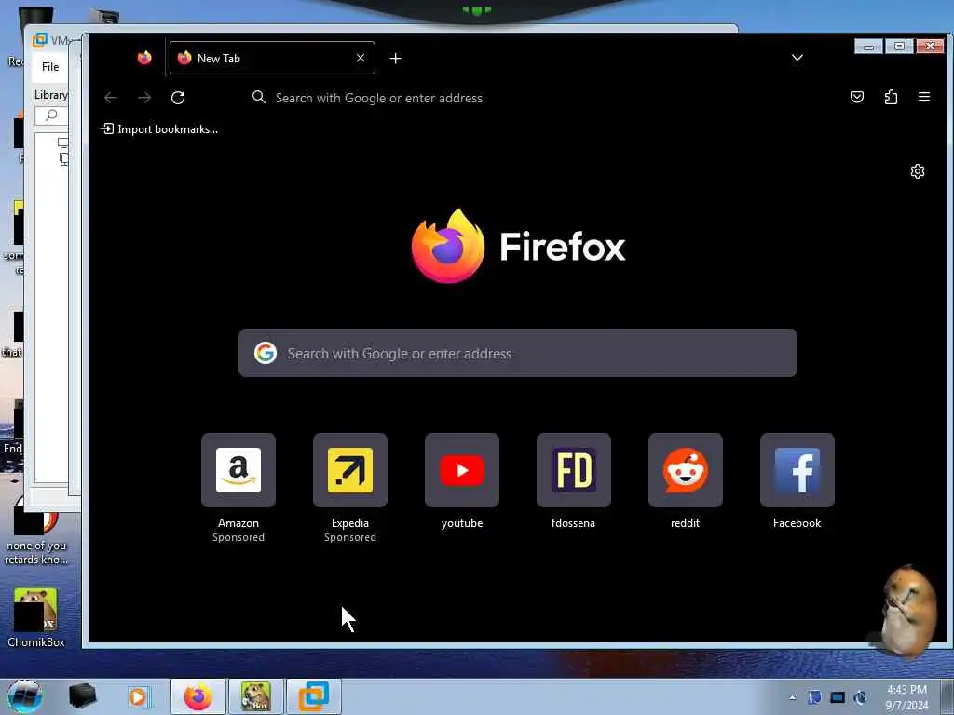Click the address bar magnifier icon
Image resolution: width=954 pixels, height=715 pixels.
259,97
